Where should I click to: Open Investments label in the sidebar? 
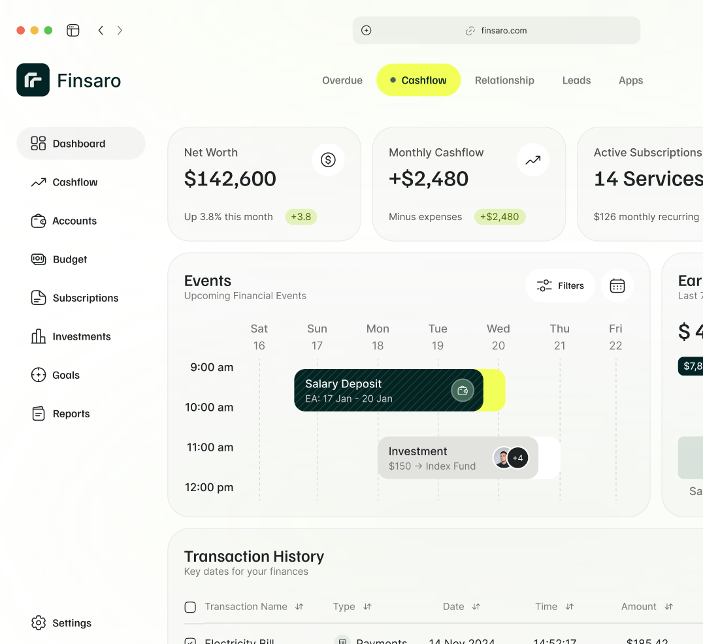click(82, 336)
